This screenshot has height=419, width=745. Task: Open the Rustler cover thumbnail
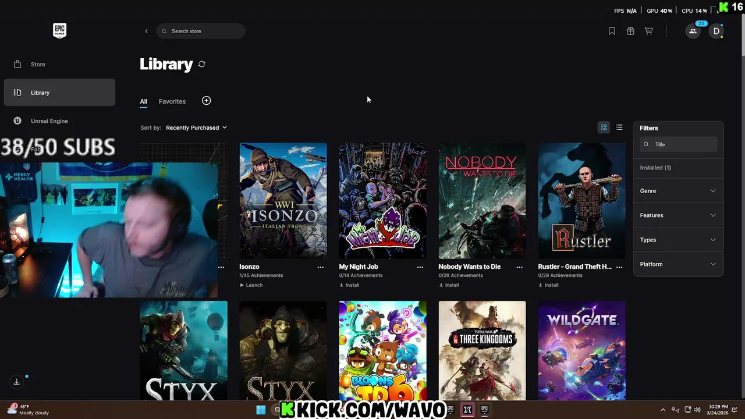coord(581,200)
